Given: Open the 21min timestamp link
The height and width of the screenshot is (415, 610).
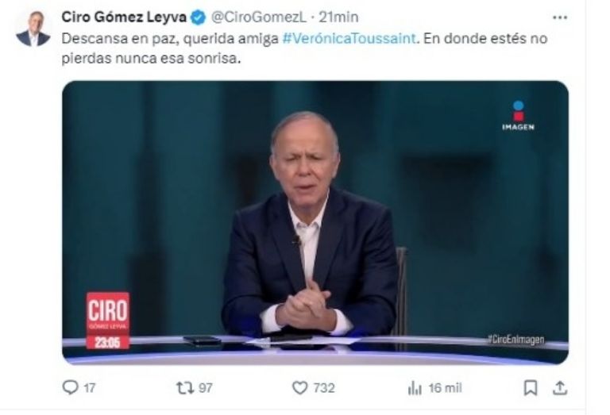Looking at the screenshot, I should click(338, 17).
